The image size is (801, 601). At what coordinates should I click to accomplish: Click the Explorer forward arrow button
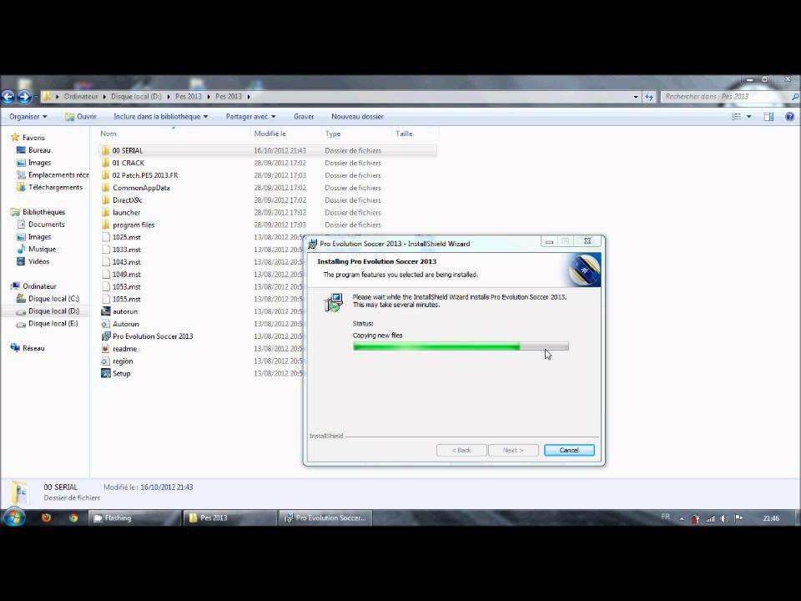click(x=24, y=97)
